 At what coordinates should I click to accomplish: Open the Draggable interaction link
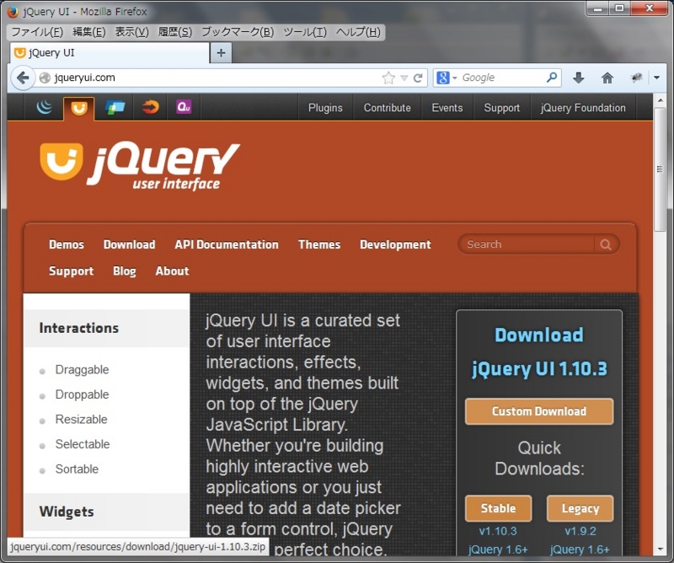click(82, 370)
